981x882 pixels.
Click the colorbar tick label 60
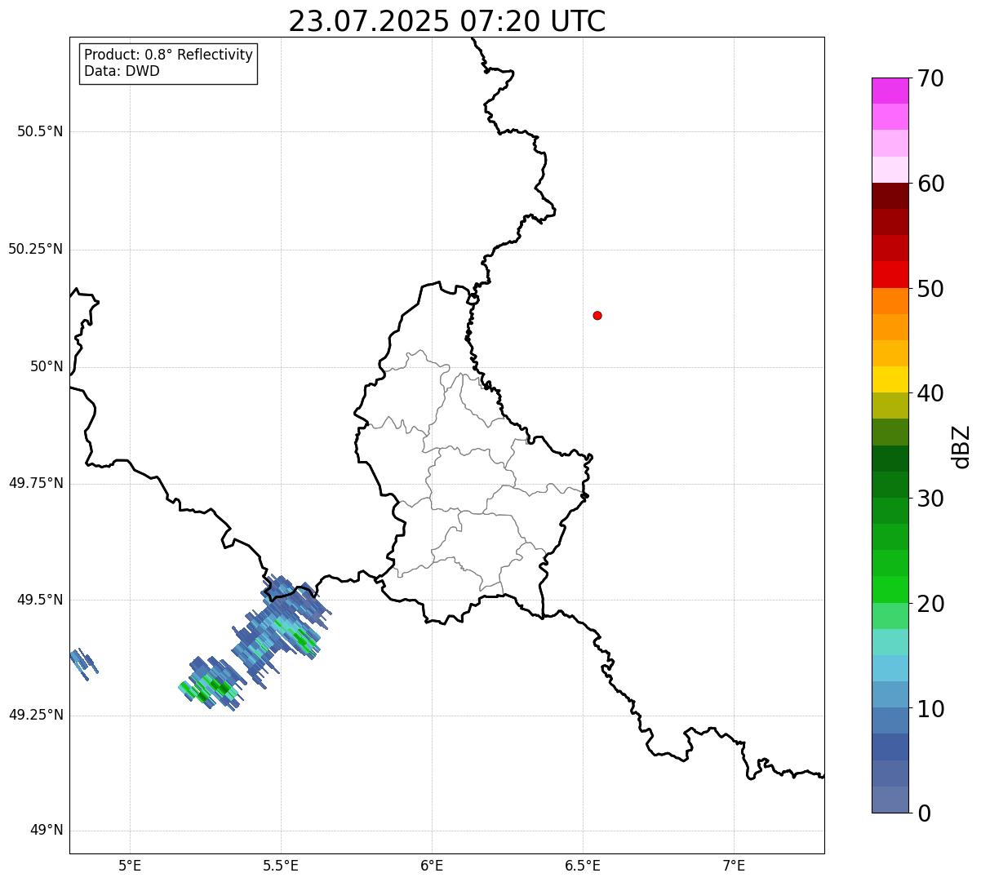(x=930, y=184)
